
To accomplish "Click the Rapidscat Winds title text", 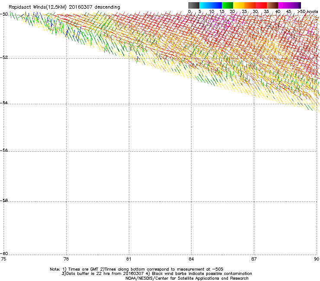I will (x=64, y=7).
